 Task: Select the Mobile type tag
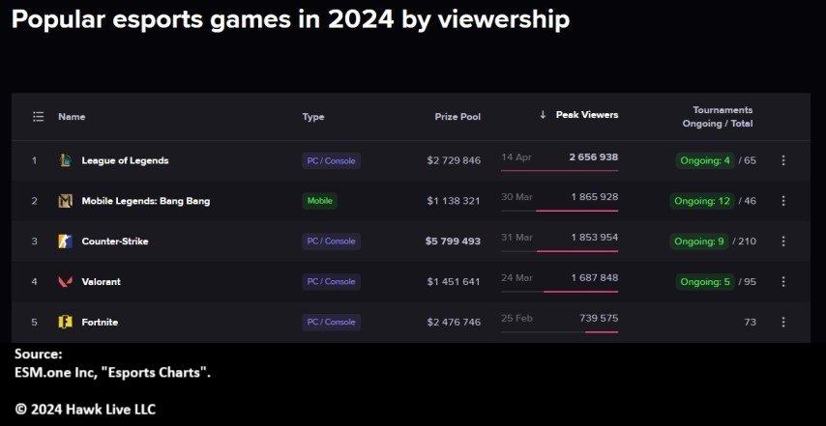pyautogui.click(x=320, y=201)
